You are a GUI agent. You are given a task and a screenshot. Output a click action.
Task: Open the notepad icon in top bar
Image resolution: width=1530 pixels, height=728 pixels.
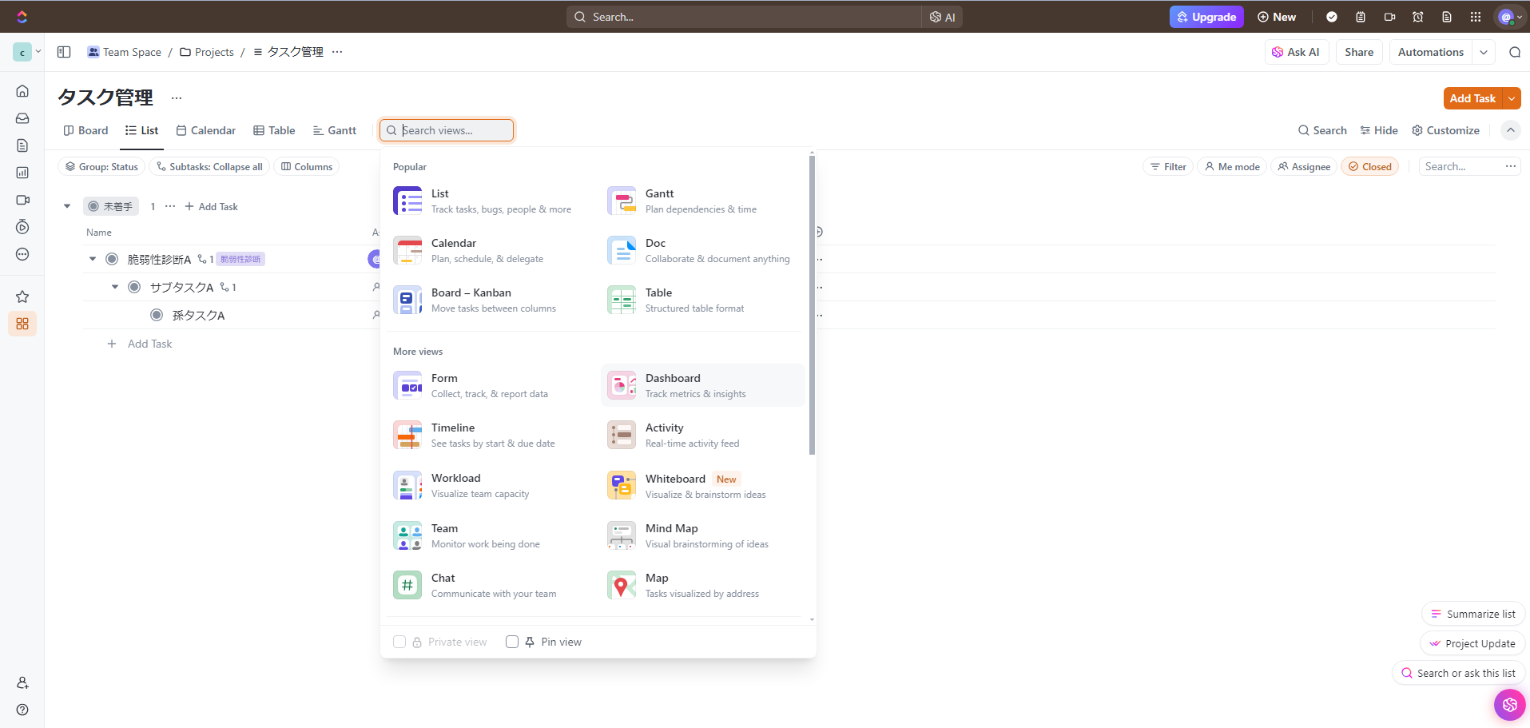point(1361,17)
